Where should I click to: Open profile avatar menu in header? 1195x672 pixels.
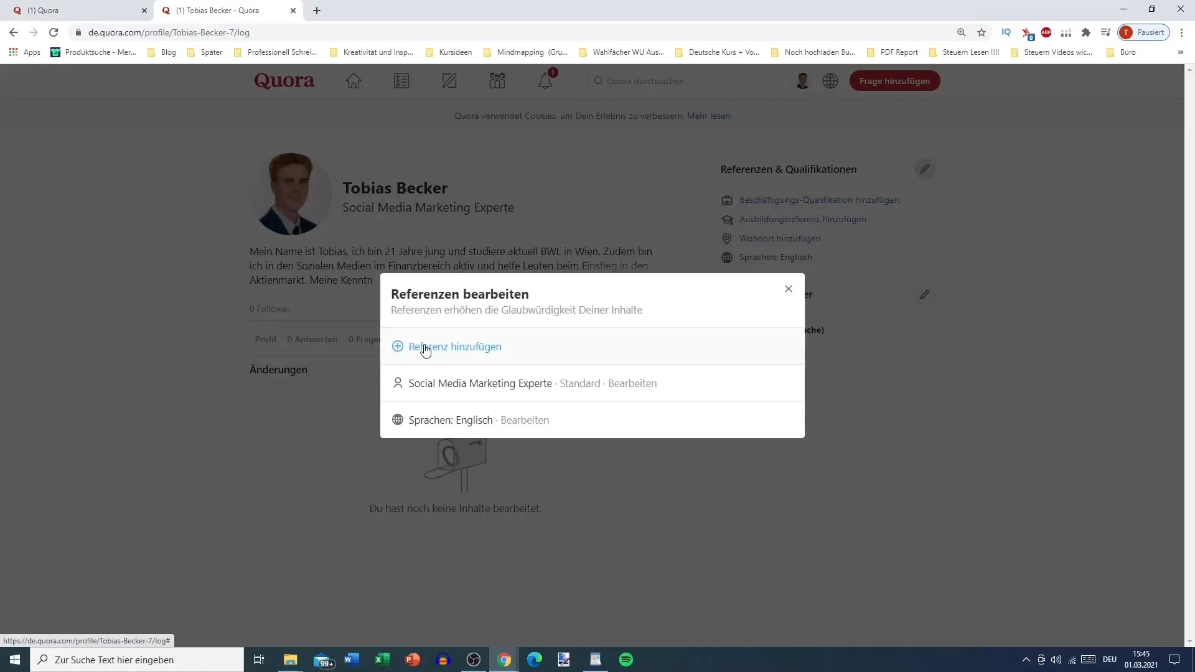802,81
